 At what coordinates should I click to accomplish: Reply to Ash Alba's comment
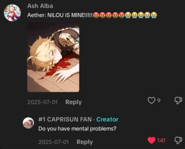[x=74, y=102]
